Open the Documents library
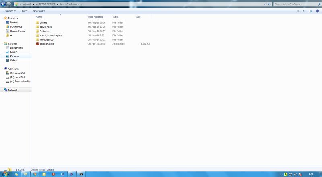322x177 pixels. tap(17, 48)
